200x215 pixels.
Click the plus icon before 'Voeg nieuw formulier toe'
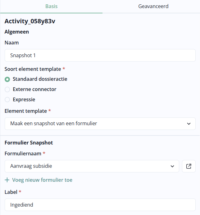tap(7, 180)
